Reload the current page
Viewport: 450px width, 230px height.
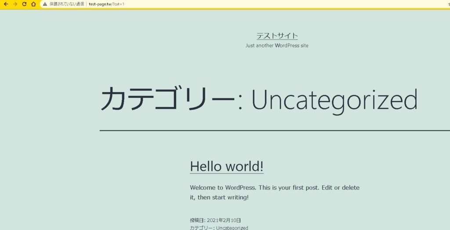click(x=24, y=4)
